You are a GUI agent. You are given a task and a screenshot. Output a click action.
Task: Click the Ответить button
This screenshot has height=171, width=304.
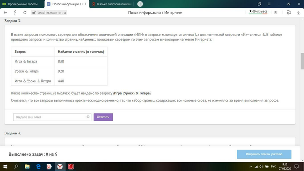pyautogui.click(x=103, y=117)
